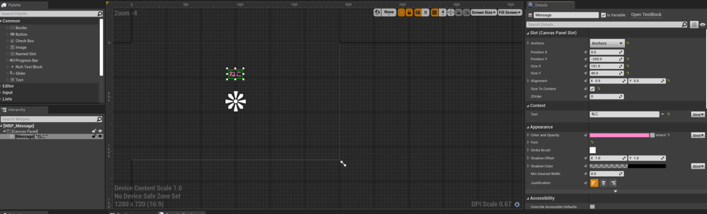Open the Bind dropdown for Color and Opacity
This screenshot has height=214, width=707.
pos(698,135)
